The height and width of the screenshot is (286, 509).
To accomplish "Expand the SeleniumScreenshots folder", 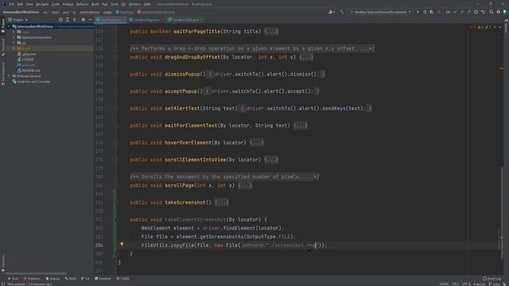I will [14, 37].
